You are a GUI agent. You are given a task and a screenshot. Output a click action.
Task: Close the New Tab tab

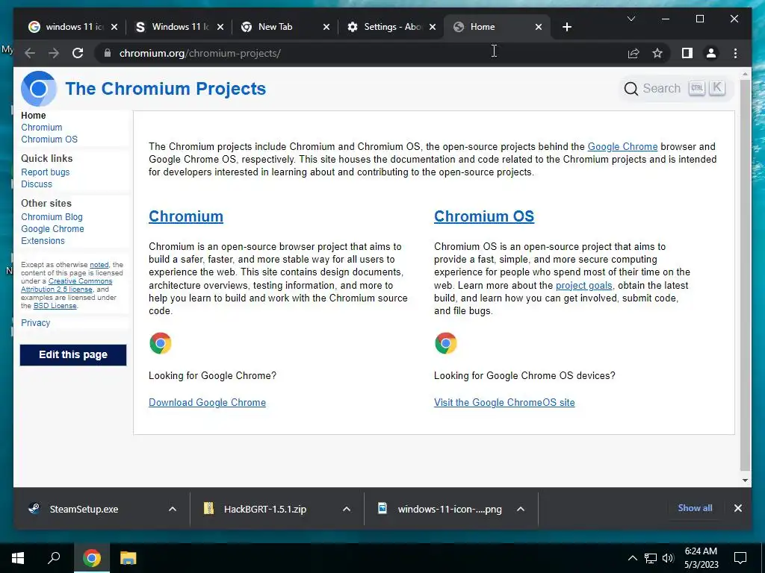pos(326,27)
